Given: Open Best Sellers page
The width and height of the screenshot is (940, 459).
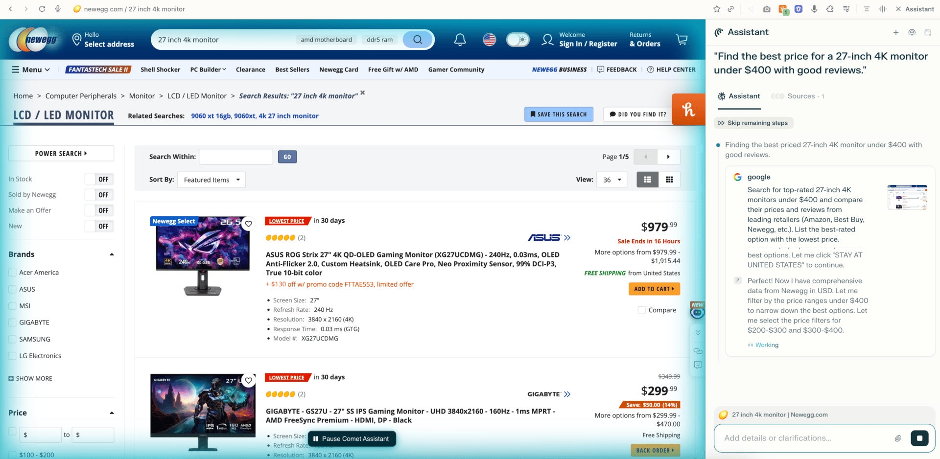Looking at the screenshot, I should pos(292,69).
